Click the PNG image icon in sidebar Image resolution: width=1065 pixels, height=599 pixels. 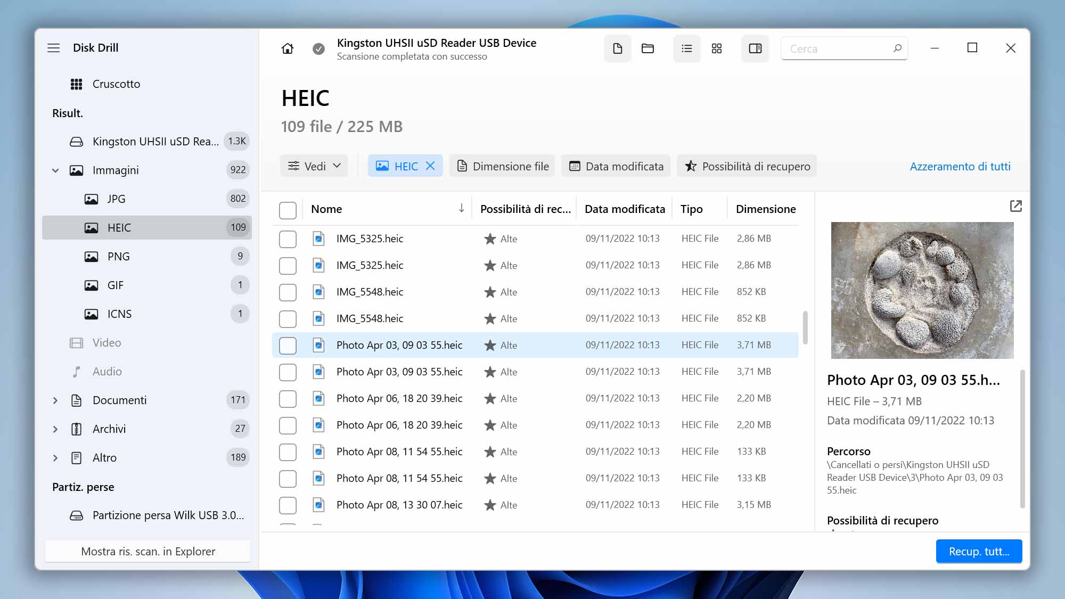click(91, 257)
